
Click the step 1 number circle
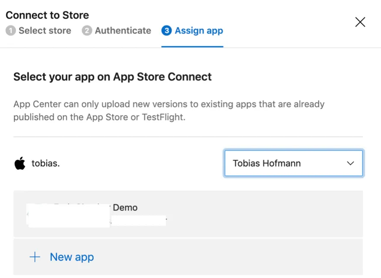11,31
